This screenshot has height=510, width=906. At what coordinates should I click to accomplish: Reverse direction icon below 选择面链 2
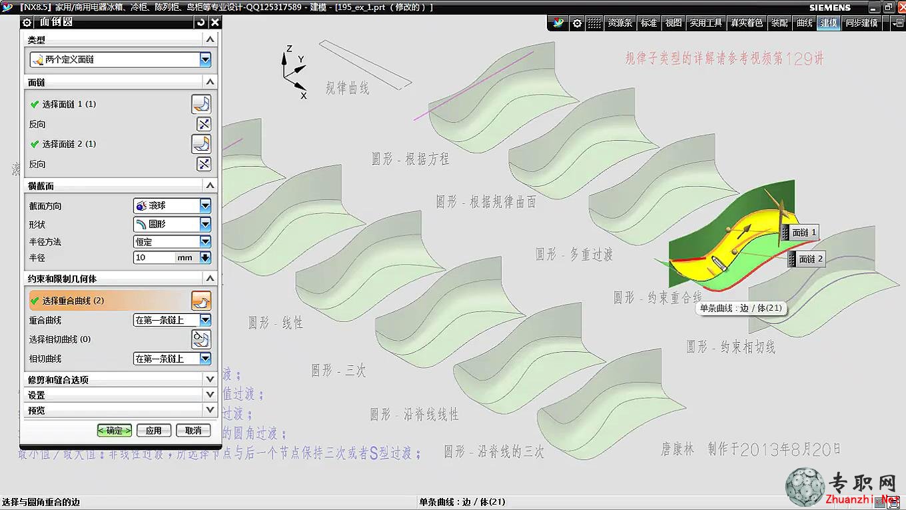coord(204,164)
